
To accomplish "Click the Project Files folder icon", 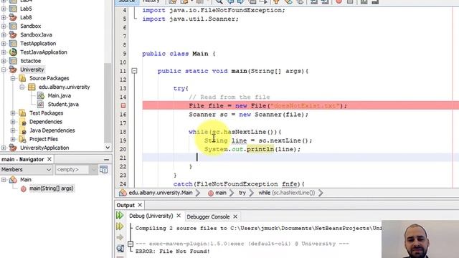I will [x=22, y=139].
